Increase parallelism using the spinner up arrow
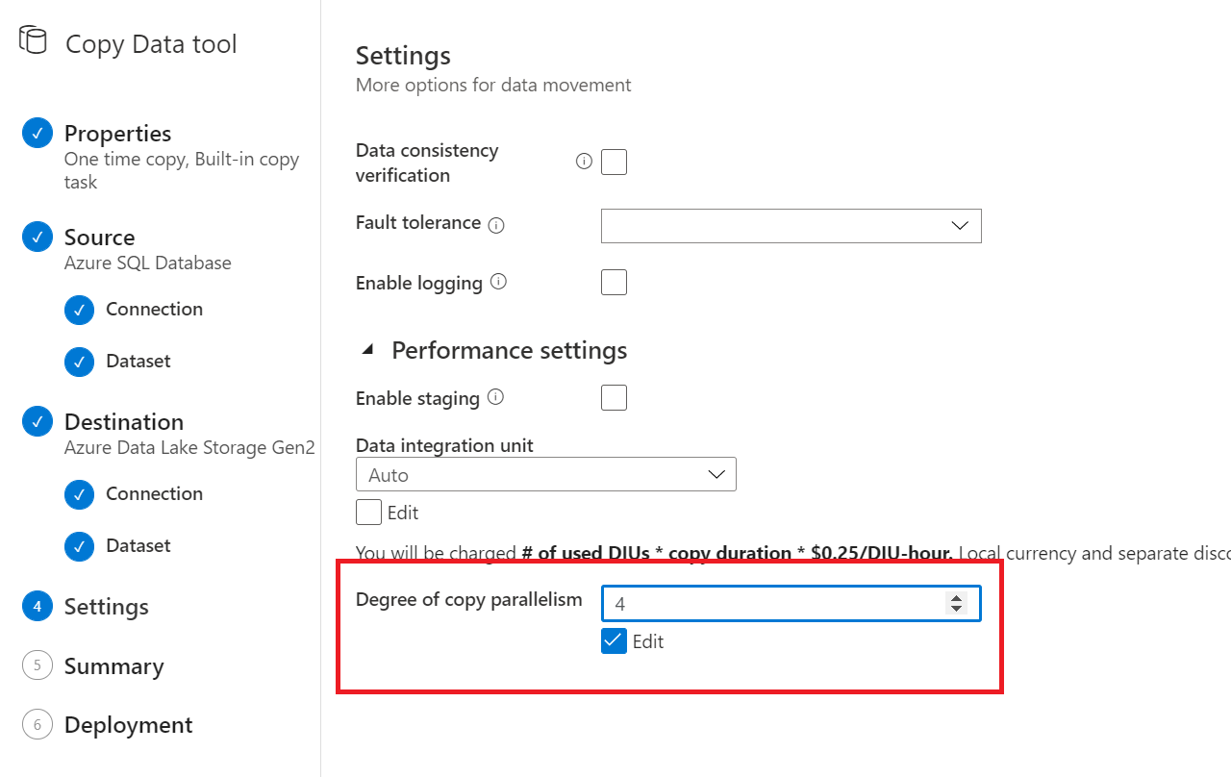 pos(957,597)
